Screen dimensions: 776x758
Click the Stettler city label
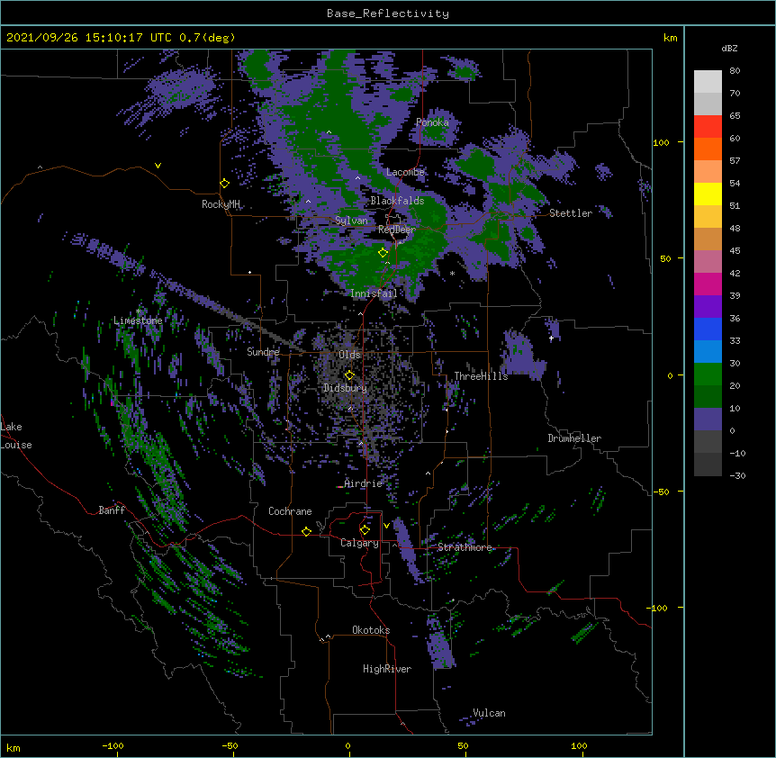[570, 213]
